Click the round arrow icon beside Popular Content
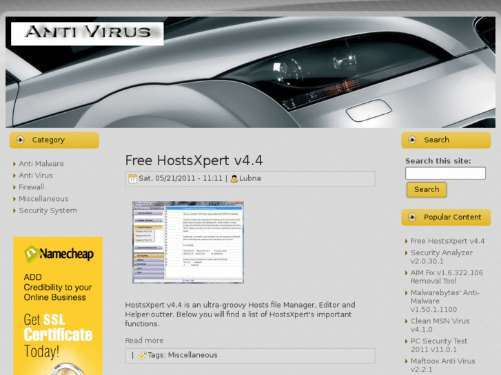The width and height of the screenshot is (501, 375). click(412, 217)
